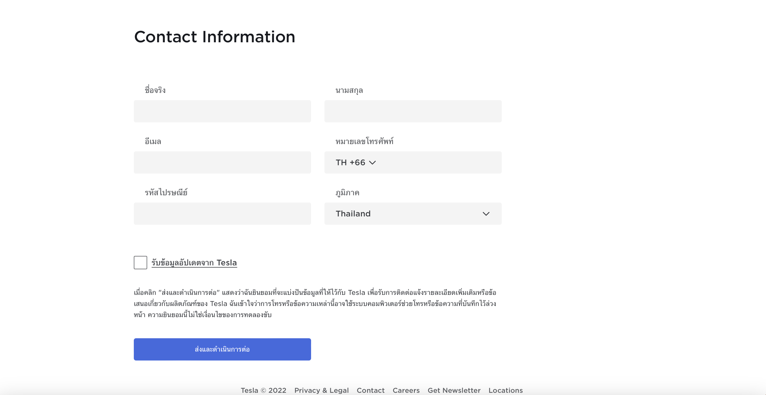Click the chevron arrow in region selector

click(x=486, y=214)
